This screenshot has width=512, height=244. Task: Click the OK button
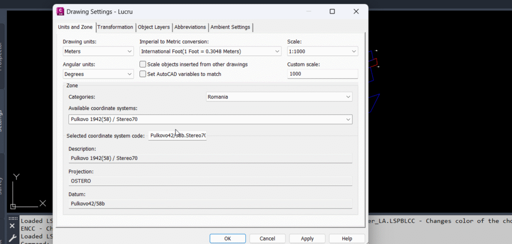point(227,238)
